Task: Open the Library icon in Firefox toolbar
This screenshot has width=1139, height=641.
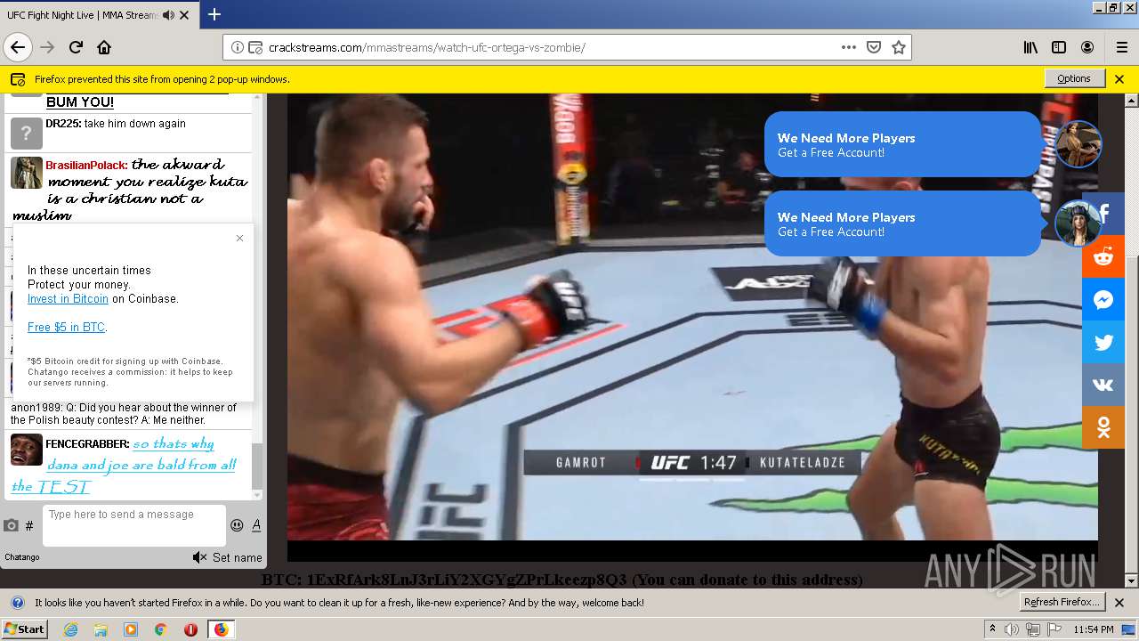Action: tap(1030, 47)
